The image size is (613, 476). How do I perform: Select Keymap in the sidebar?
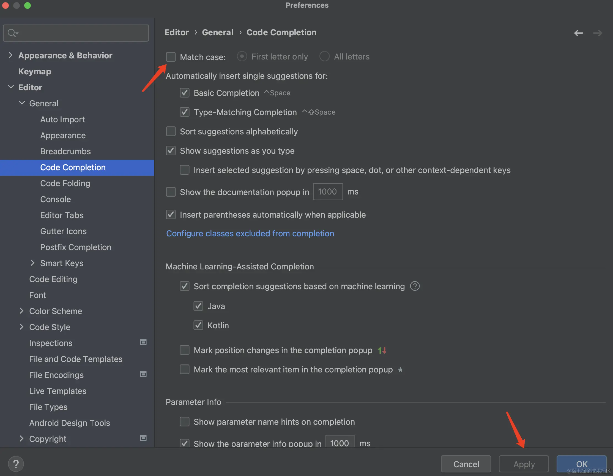(34, 71)
